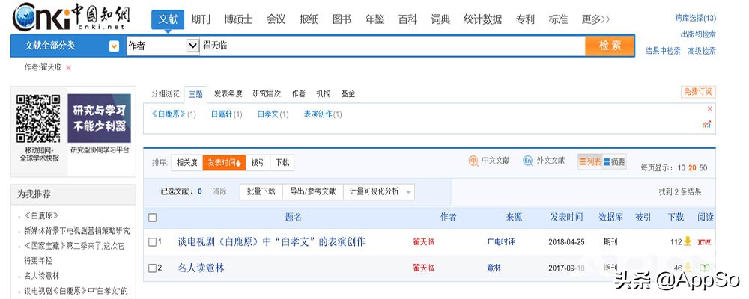Click 导出/参考文献 button
Screen dimensions: 749x299
(313, 191)
